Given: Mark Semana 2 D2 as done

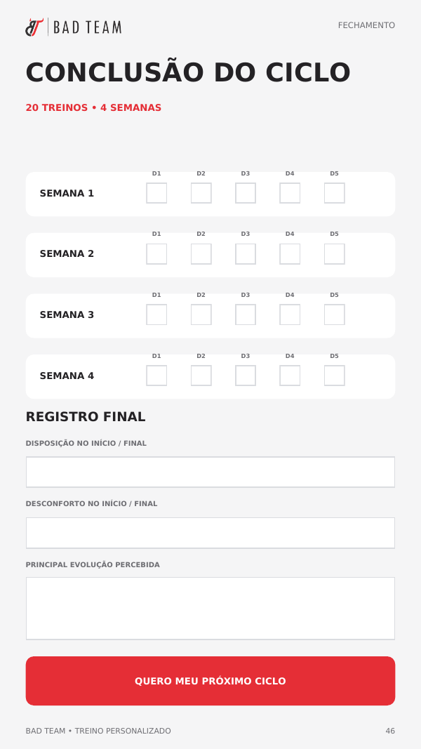Looking at the screenshot, I should [x=201, y=253].
